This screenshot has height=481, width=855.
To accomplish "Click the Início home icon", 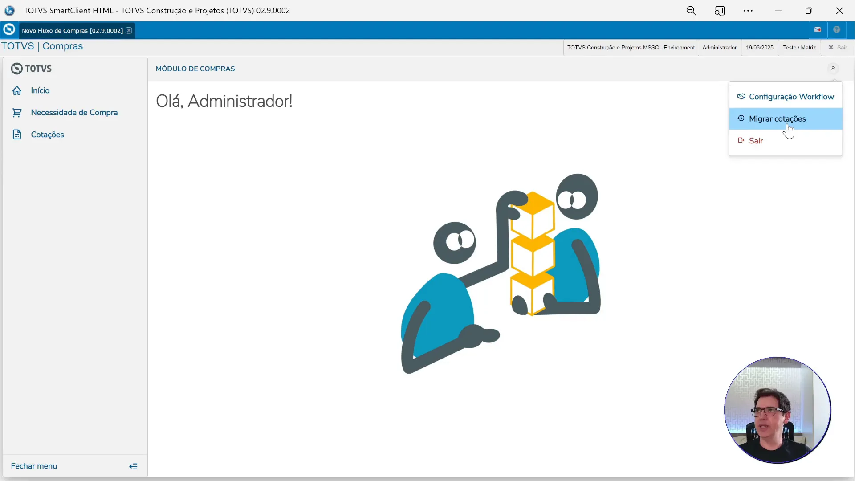I will pos(17,90).
